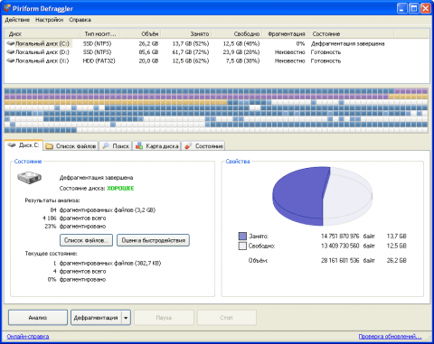The height and width of the screenshot is (344, 434).
Task: Open the Настройки menu
Action: click(49, 20)
